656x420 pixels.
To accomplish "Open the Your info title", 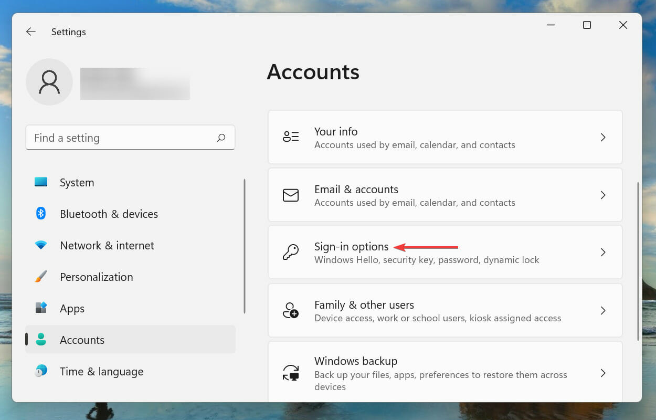I will (336, 131).
